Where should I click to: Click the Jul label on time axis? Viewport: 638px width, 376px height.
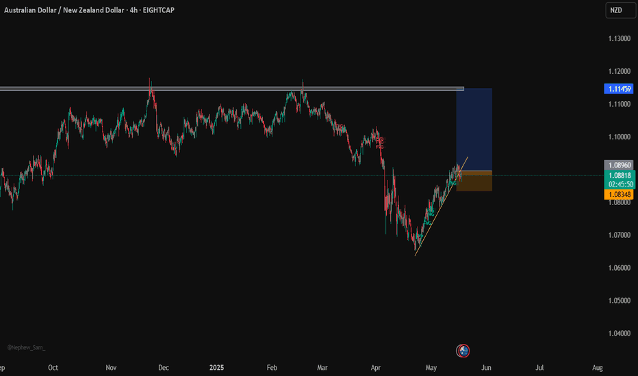point(539,368)
